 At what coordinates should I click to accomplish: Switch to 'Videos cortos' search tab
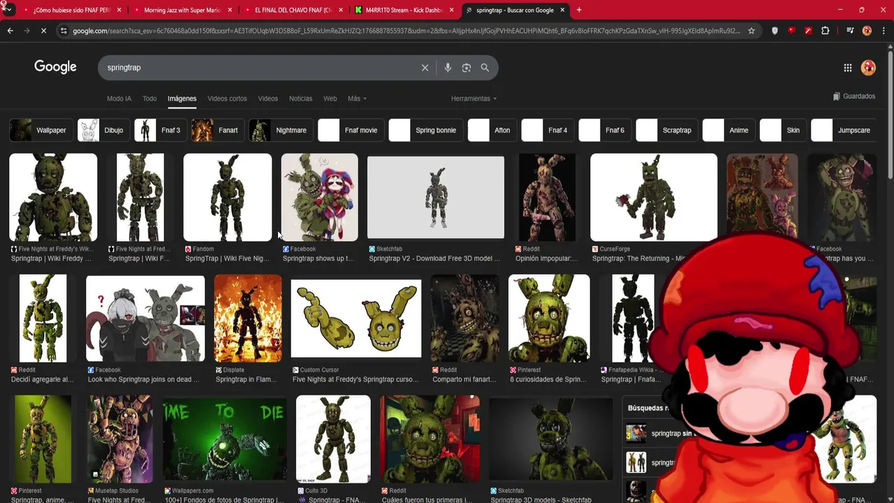227,99
